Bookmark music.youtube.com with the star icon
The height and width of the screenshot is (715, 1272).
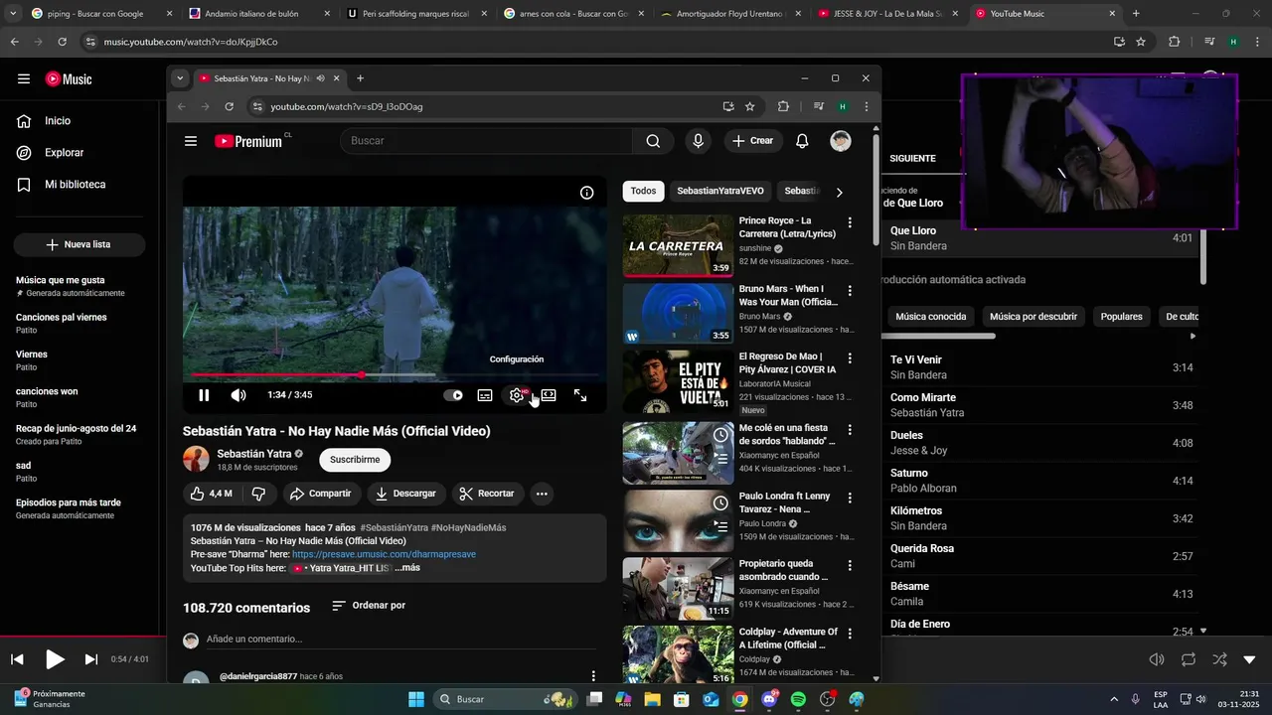tap(1141, 42)
